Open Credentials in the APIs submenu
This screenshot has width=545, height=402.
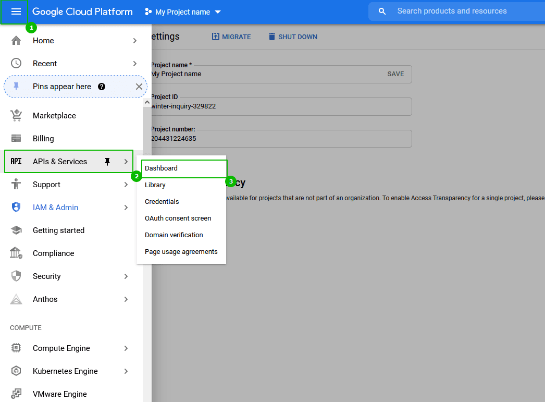point(162,202)
